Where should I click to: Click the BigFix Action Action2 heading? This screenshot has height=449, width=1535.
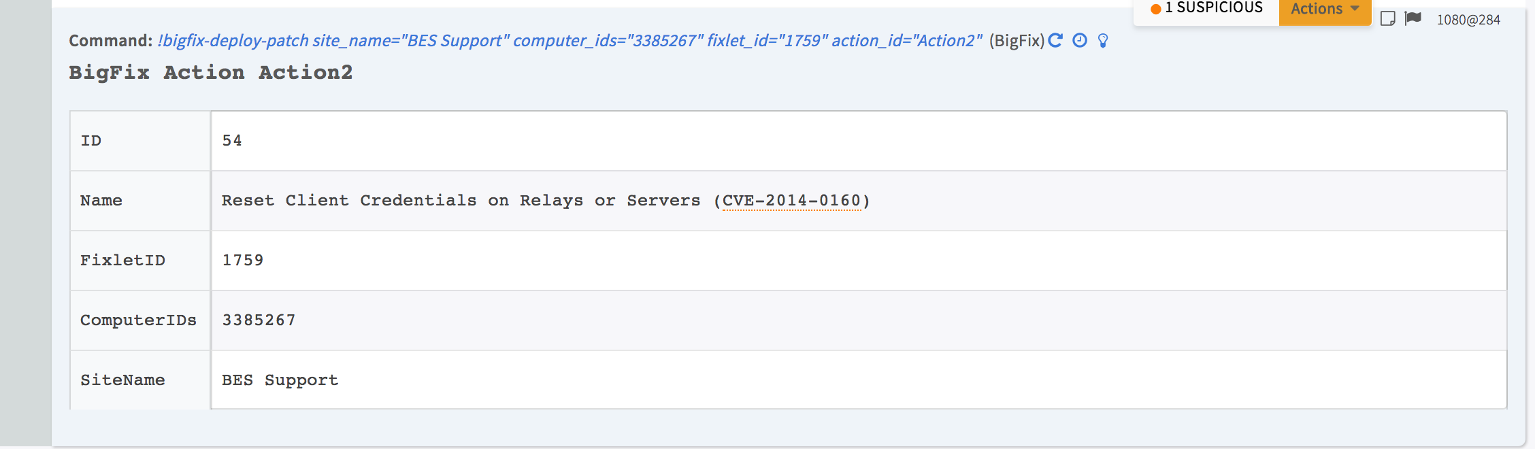click(x=211, y=73)
